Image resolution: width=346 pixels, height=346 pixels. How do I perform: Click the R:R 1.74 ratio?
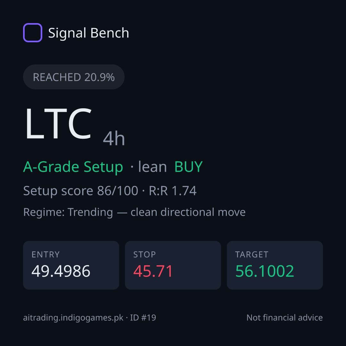pyautogui.click(x=173, y=191)
